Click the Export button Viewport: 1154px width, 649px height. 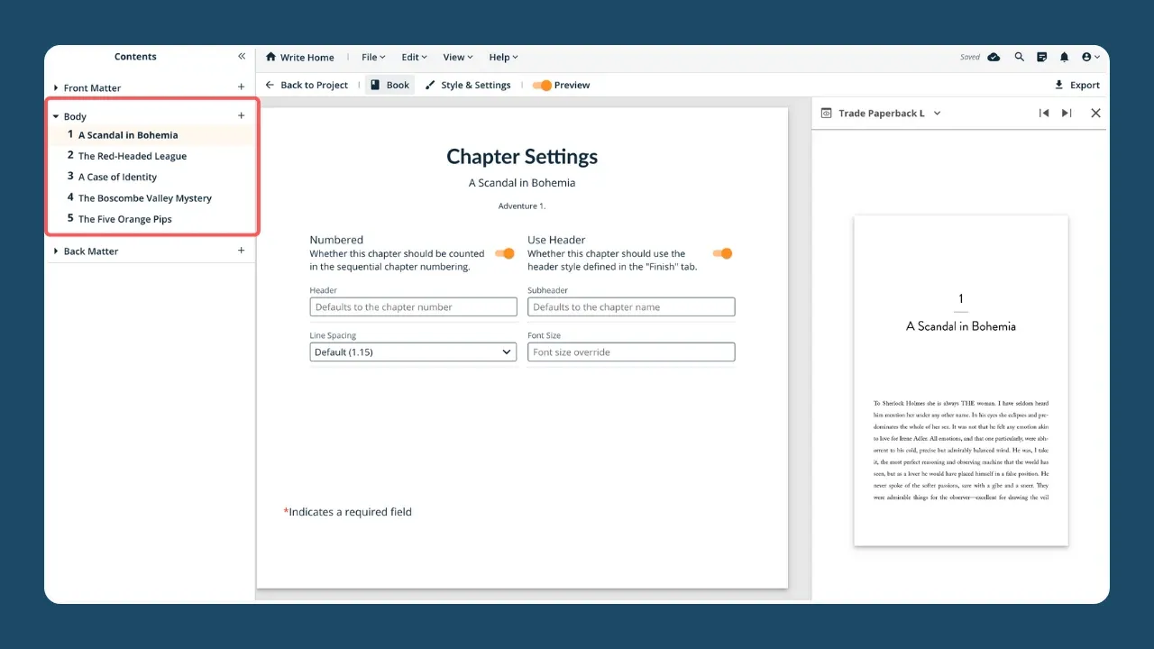[x=1076, y=85]
